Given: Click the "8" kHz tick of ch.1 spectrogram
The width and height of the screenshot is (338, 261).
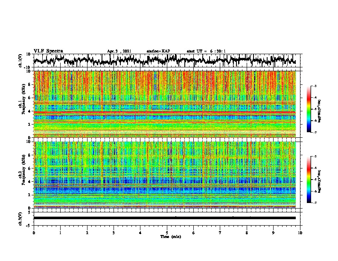Looking at the screenshot, I should pyautogui.click(x=30, y=84).
